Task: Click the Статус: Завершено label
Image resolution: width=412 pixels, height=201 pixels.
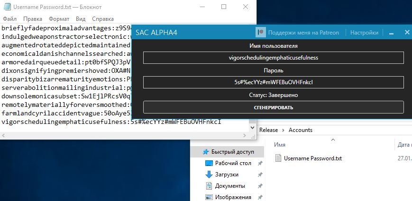Action: (x=273, y=95)
